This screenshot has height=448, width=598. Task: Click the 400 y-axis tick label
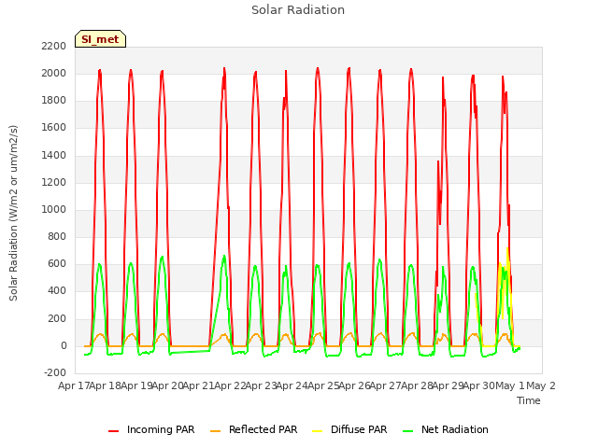(57, 291)
